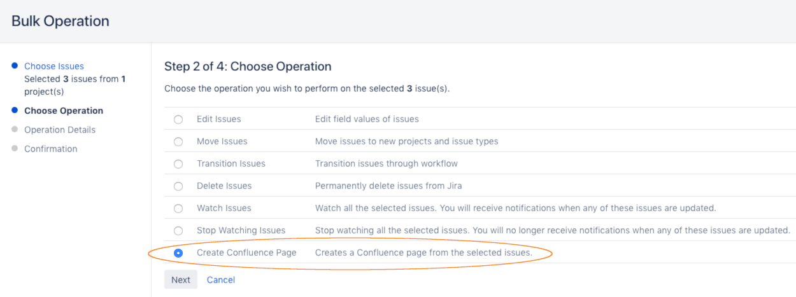Select the Delete Issues radio button
Viewport: 796px width, 297px height.
pos(178,186)
